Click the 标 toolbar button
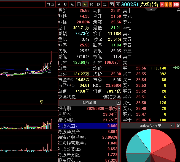The width and height of the screenshot is (180, 162). pos(72,4)
